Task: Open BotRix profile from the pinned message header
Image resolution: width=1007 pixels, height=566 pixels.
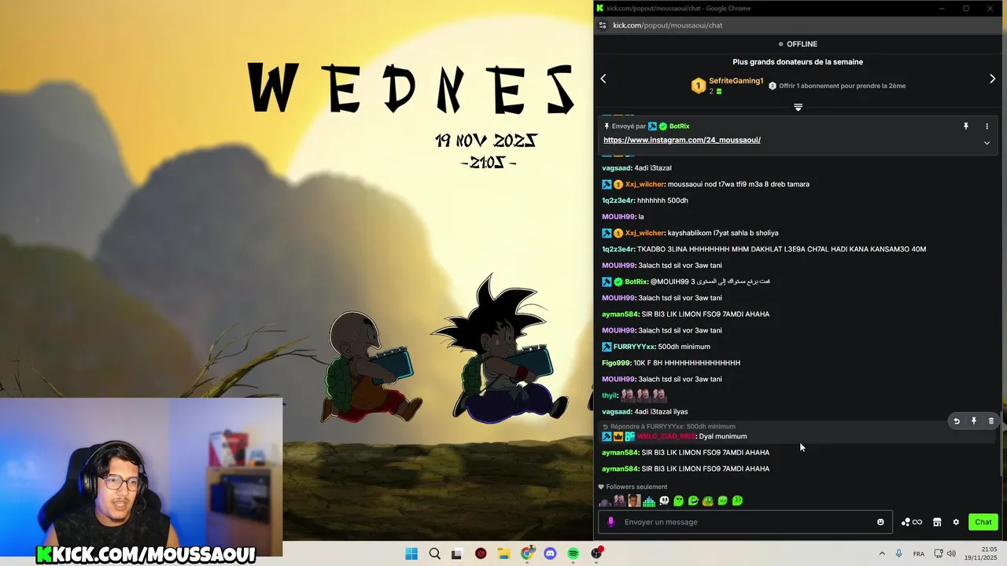Action: (679, 127)
